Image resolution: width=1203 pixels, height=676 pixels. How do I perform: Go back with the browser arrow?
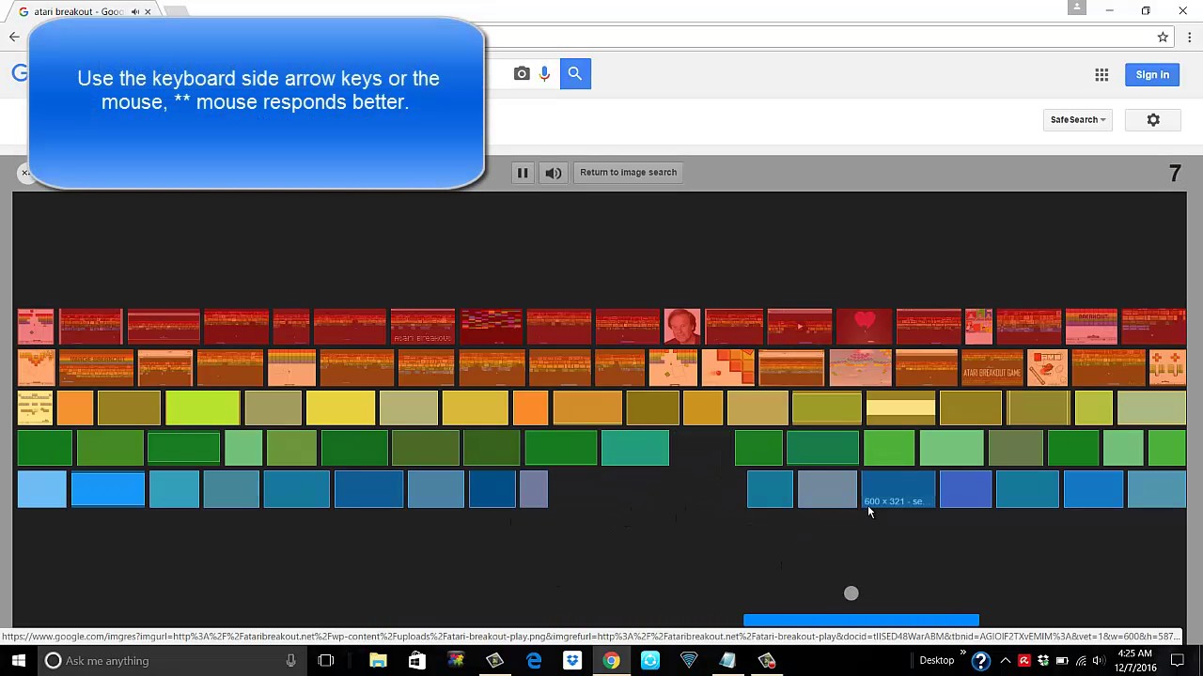(14, 38)
